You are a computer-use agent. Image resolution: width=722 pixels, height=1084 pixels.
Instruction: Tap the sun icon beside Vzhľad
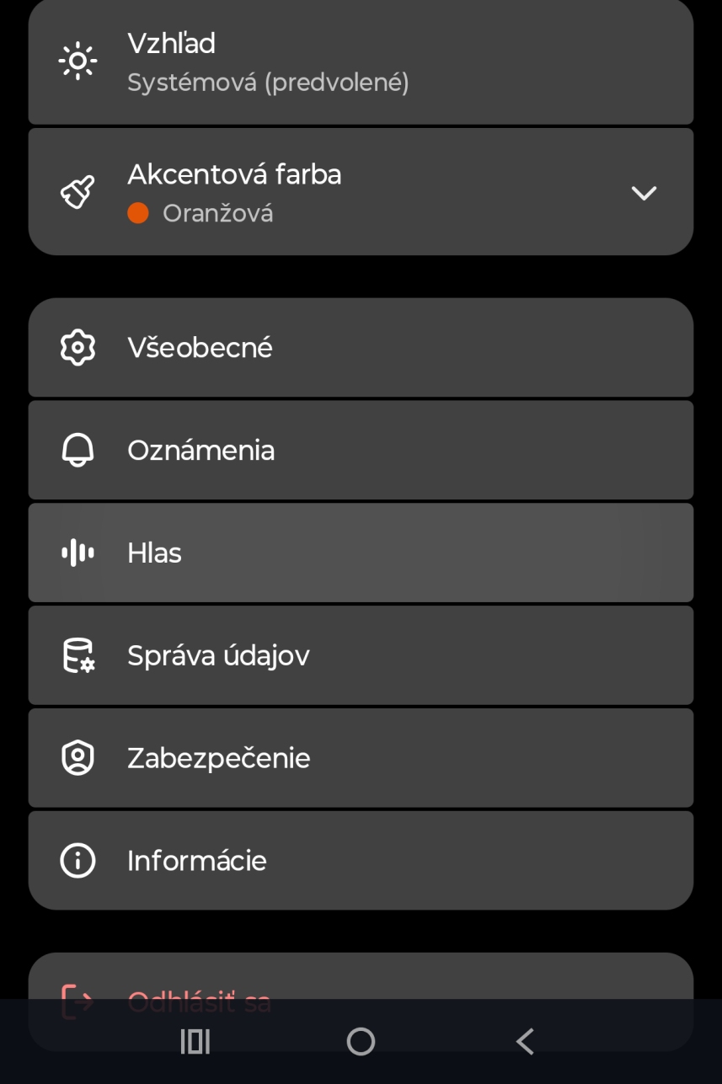click(x=78, y=61)
